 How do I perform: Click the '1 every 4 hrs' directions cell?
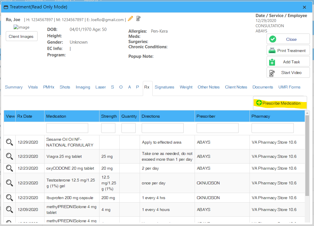click(x=167, y=198)
